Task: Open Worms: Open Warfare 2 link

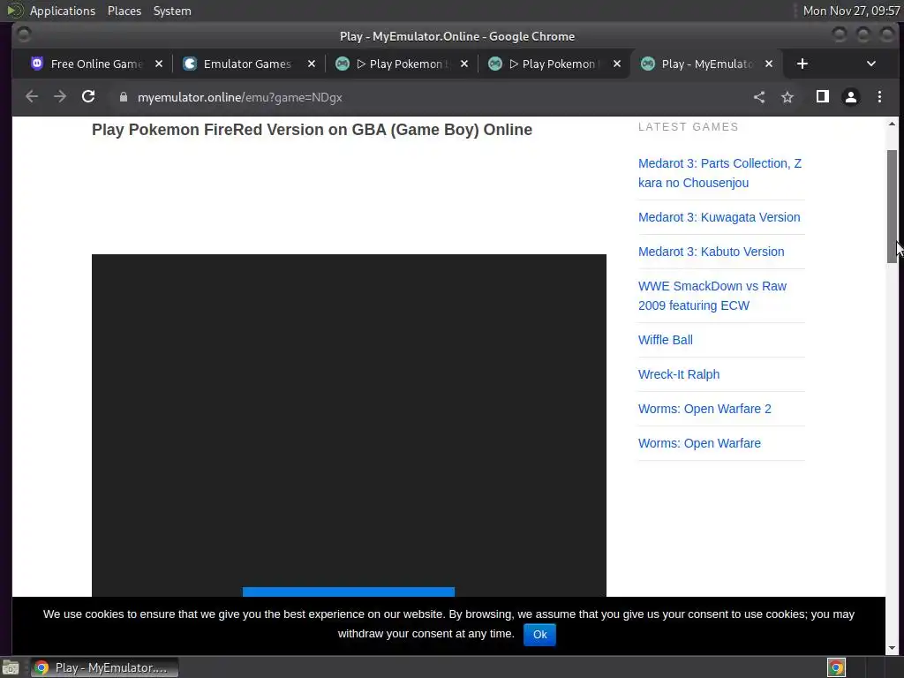Action: pyautogui.click(x=704, y=409)
